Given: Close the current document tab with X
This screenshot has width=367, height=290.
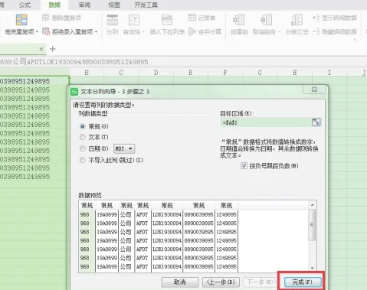Looking at the screenshot, I should [x=41, y=49].
